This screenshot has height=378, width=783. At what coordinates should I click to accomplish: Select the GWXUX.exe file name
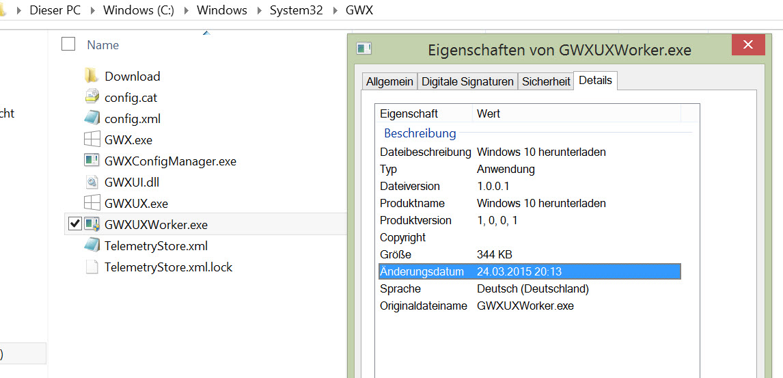click(137, 203)
